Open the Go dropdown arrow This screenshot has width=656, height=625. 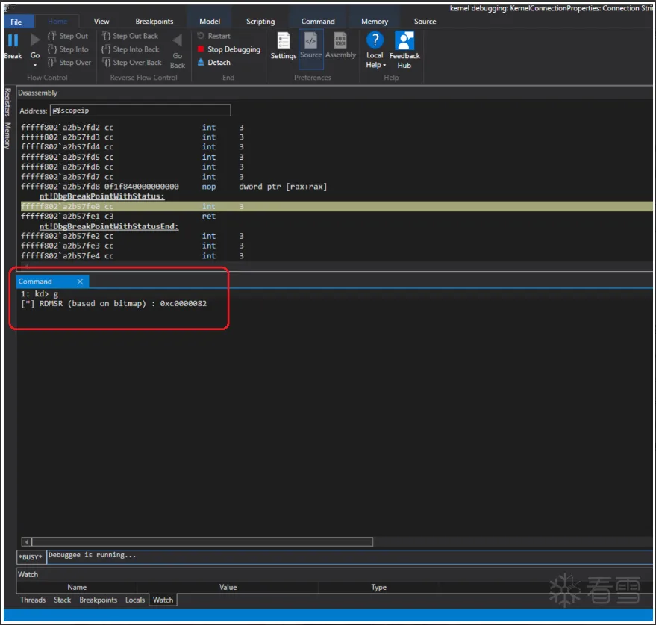coord(35,66)
